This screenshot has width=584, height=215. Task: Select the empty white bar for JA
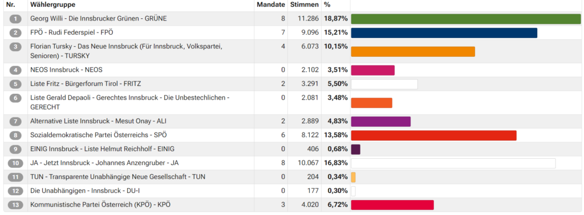pyautogui.click(x=453, y=163)
